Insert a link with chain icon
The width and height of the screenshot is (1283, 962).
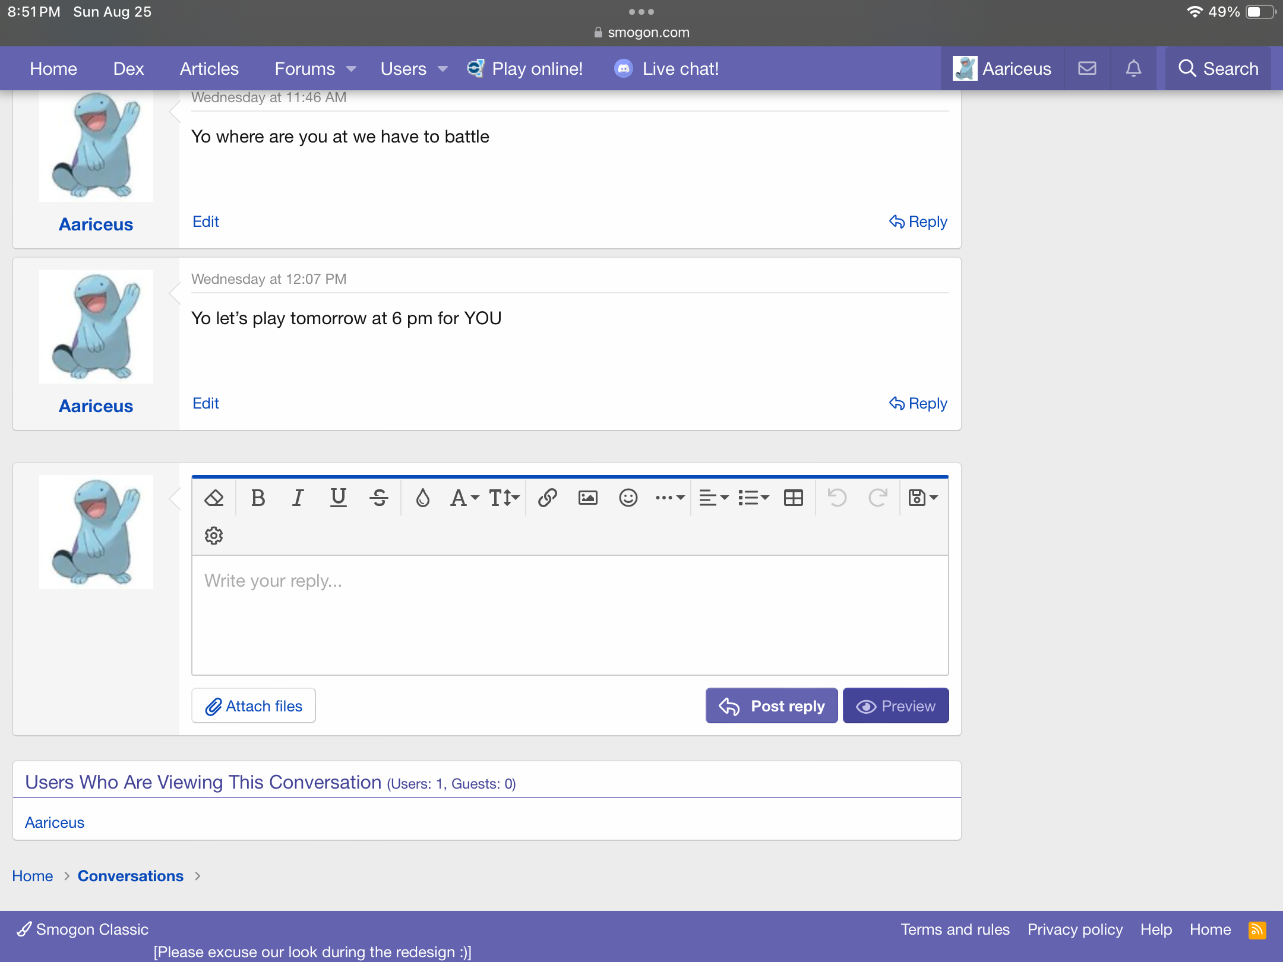click(547, 498)
